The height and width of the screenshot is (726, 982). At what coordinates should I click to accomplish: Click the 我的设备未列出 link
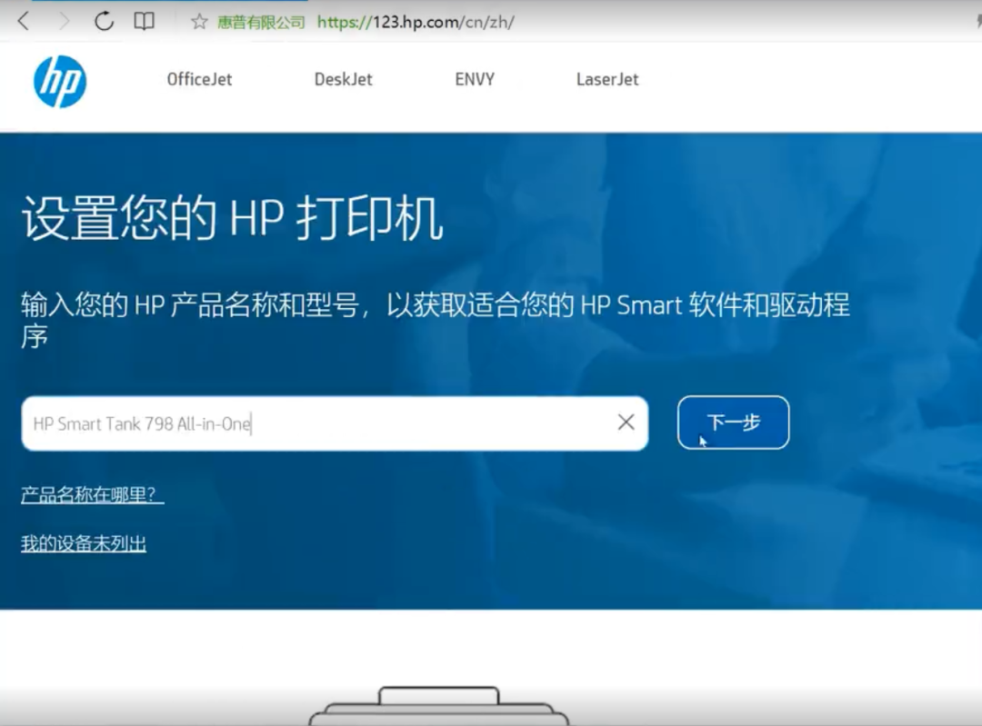click(84, 542)
